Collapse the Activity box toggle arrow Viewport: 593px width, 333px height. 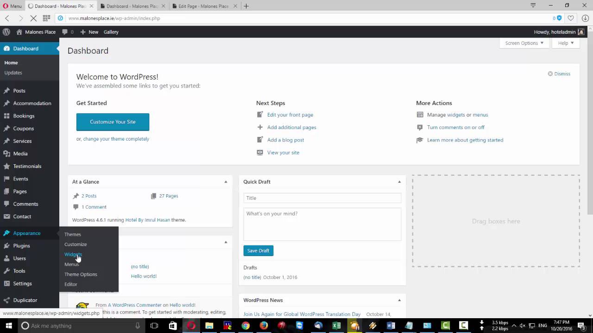[x=226, y=242]
